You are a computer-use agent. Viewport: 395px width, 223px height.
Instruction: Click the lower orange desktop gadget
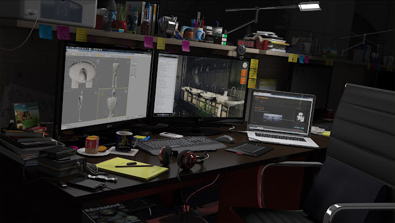click(x=243, y=81)
